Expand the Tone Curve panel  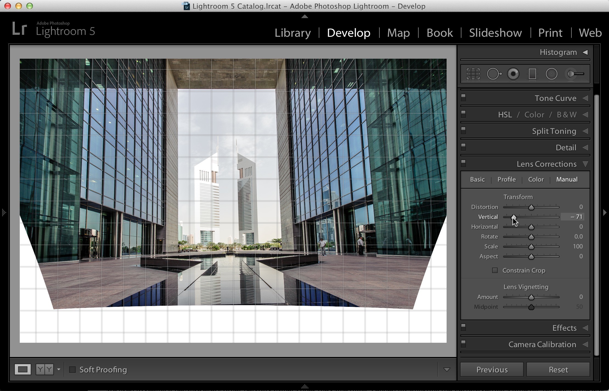[555, 98]
